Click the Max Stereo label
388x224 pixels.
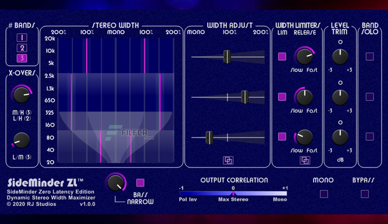click(x=233, y=199)
